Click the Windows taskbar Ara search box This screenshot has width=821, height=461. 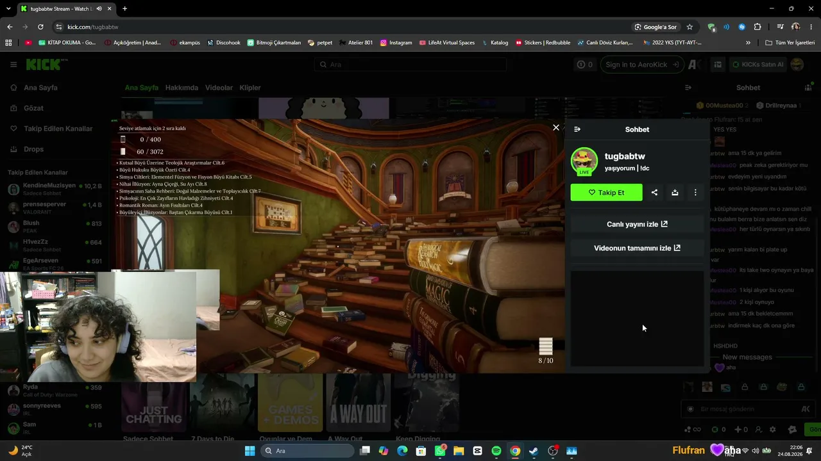click(x=307, y=451)
